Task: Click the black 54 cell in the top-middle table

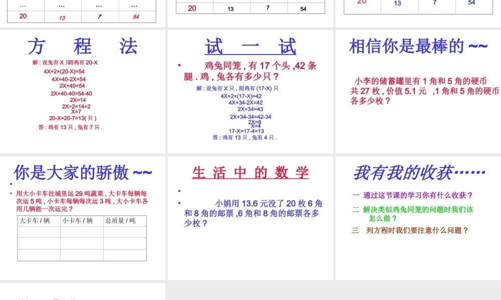Action: pos(303,9)
